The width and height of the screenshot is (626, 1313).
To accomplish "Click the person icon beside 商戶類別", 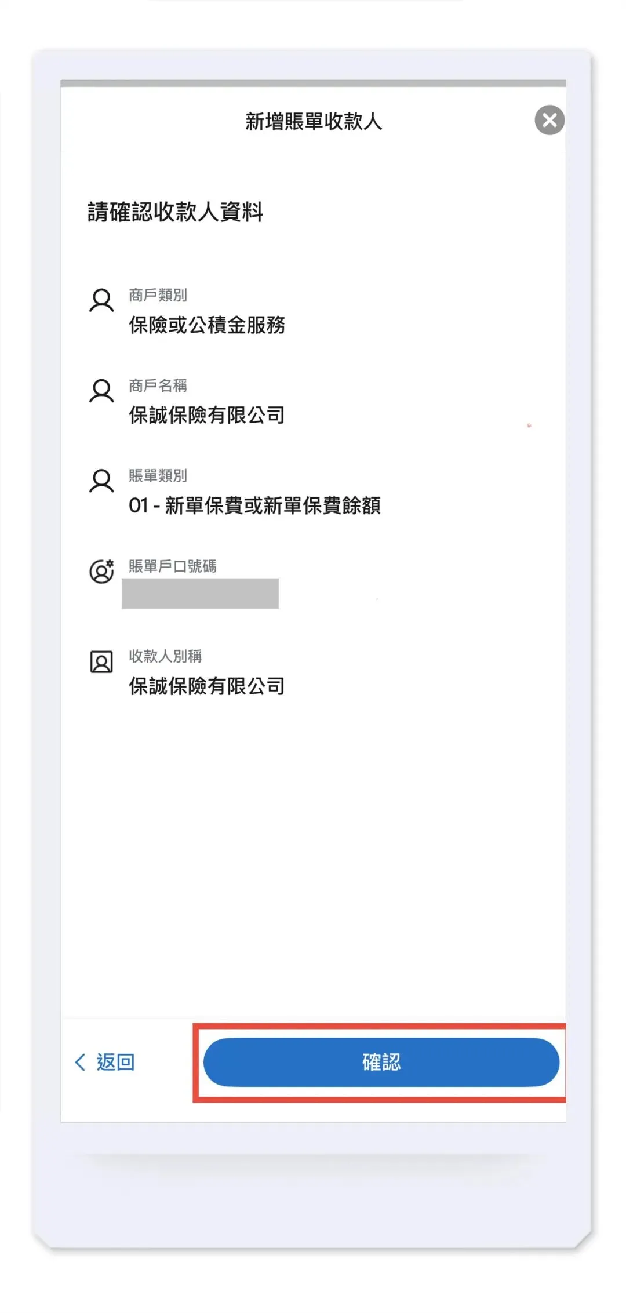I will coord(101,301).
